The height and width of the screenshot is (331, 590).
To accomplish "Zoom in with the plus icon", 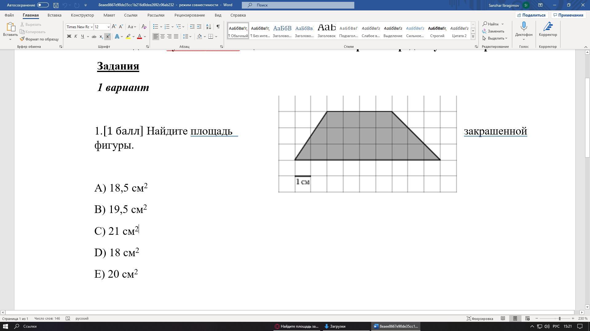I will click(x=573, y=318).
